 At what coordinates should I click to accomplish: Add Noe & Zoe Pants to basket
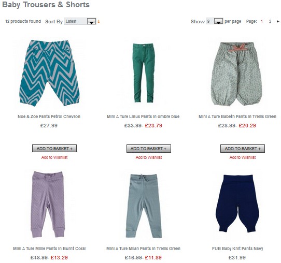coord(54,149)
